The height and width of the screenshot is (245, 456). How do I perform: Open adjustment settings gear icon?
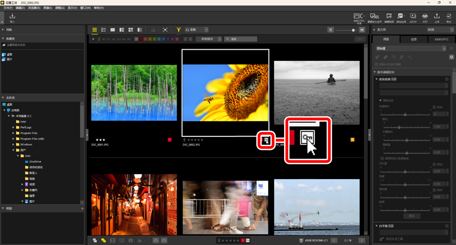pyautogui.click(x=451, y=57)
